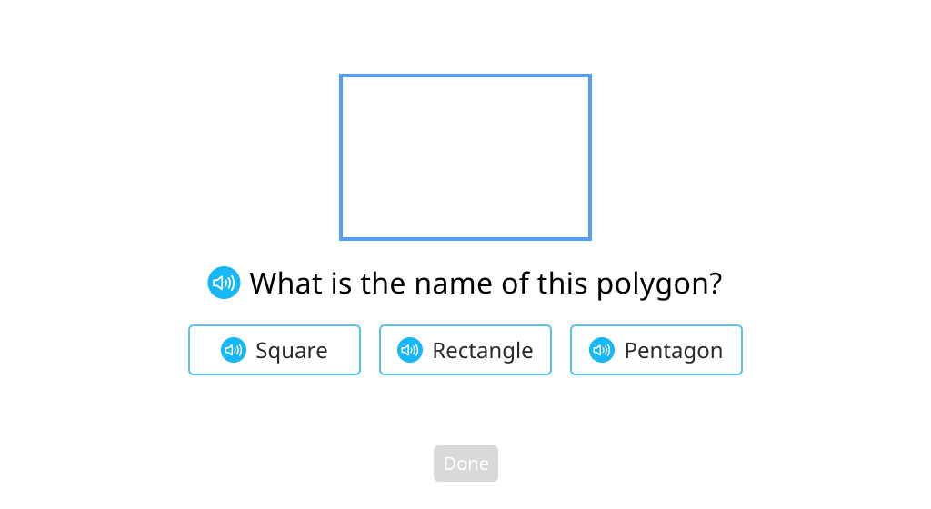931x509 pixels.
Task: Select the Rectangle answer choice
Action: click(465, 350)
